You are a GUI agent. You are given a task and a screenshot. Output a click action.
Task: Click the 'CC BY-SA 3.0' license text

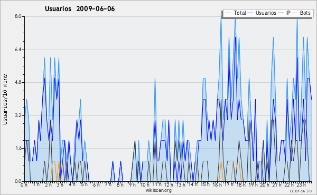click(301, 191)
